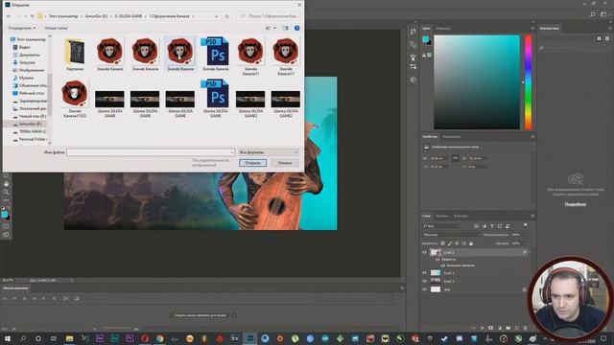Click the Новая папка button

(56, 28)
